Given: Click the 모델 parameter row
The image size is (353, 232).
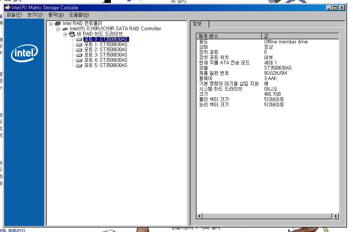Looking at the screenshot, I should coord(267,68).
